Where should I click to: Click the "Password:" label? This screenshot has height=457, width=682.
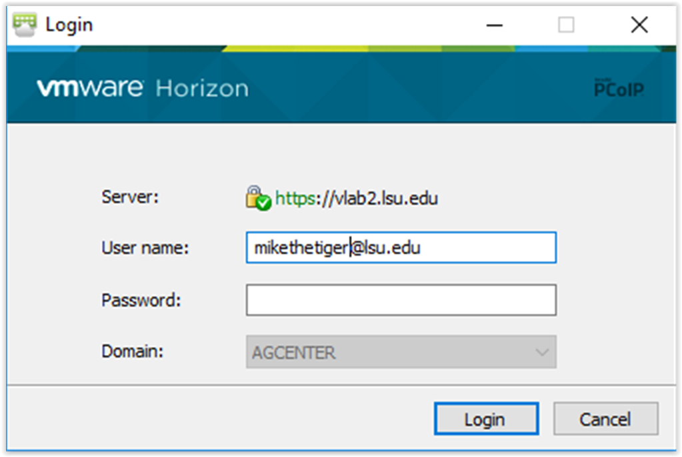[x=141, y=300]
